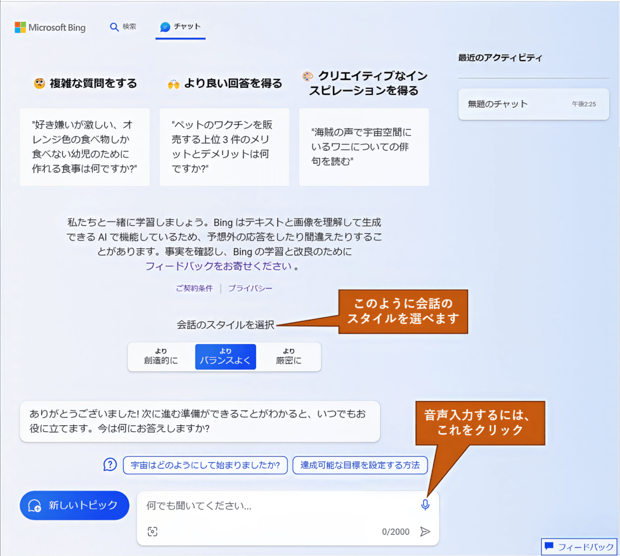Select the バランスよく conversation style
620x556 pixels.
[x=225, y=357]
